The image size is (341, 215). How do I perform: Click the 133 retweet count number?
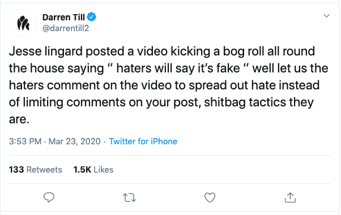(x=16, y=170)
